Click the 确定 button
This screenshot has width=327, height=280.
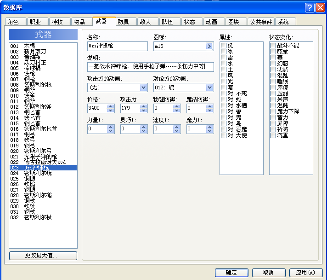point(231,273)
